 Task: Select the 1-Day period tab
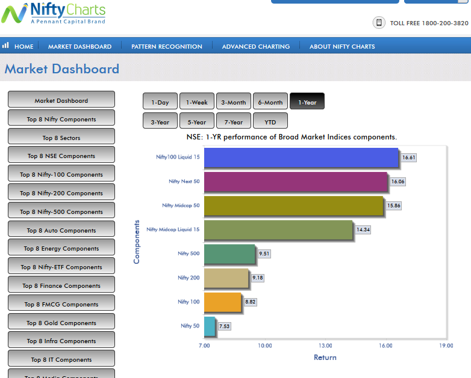point(160,102)
